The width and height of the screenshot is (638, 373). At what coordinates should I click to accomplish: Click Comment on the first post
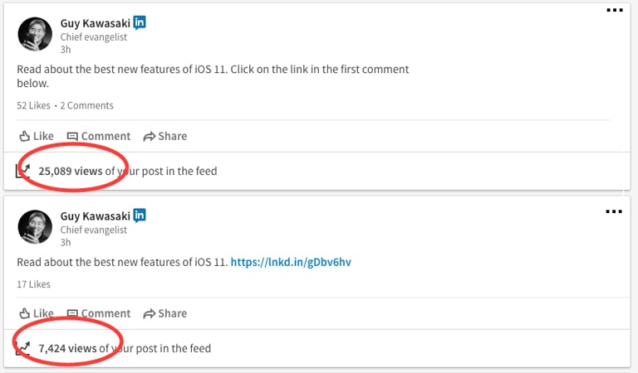(x=99, y=137)
